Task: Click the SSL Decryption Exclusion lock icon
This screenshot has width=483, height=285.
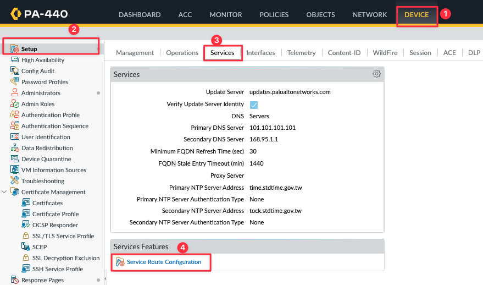Action: click(x=26, y=257)
